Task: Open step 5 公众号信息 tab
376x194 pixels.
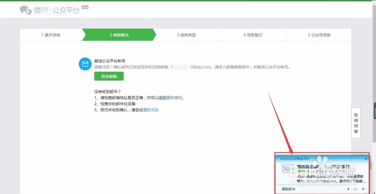Action: point(319,35)
